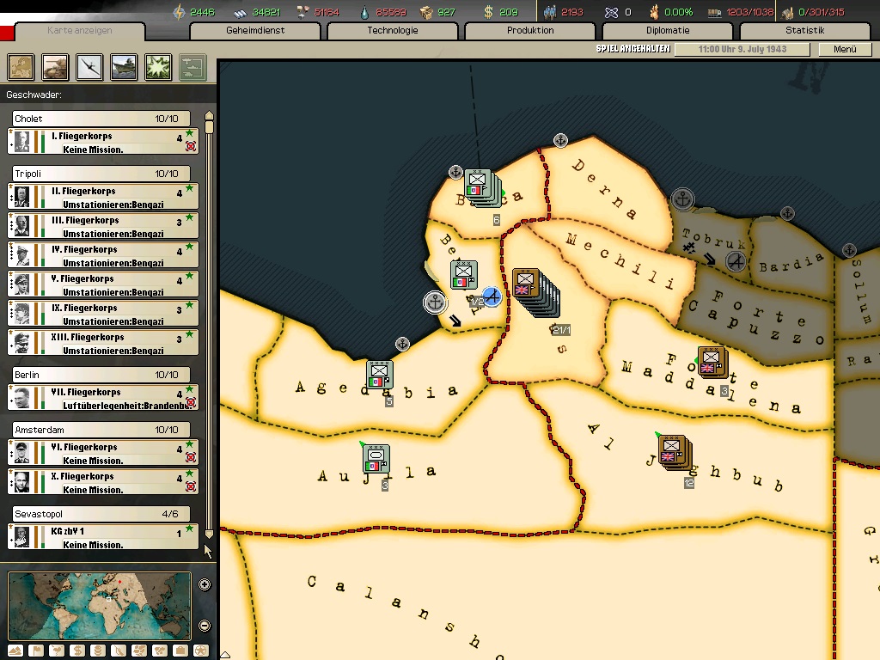Click the squadron list scroll-down arrow
This screenshot has height=660, width=880.
point(210,534)
